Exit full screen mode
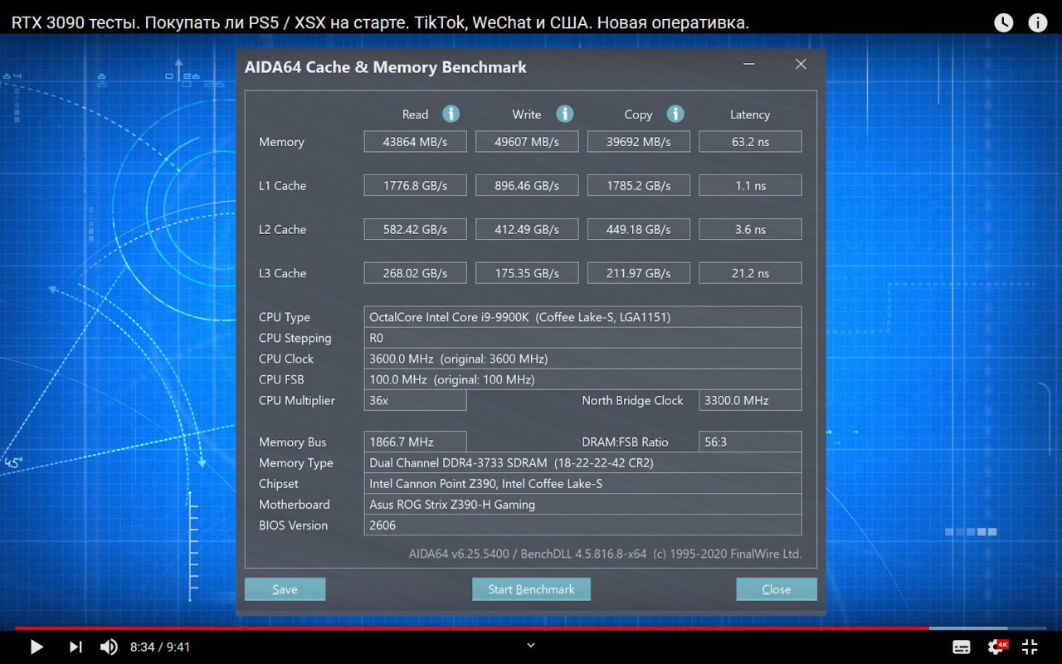Image resolution: width=1062 pixels, height=664 pixels. tap(1030, 647)
